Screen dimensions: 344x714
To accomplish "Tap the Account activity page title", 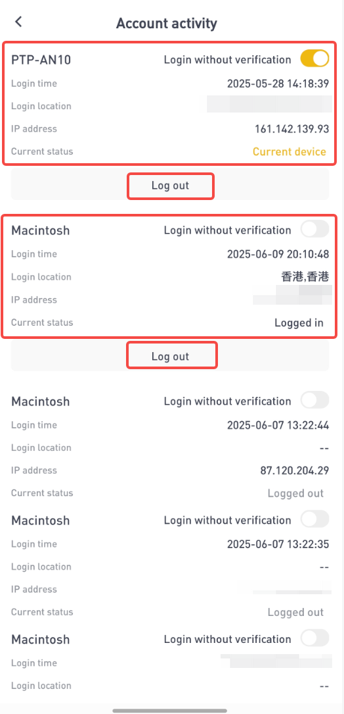I will click(x=166, y=23).
